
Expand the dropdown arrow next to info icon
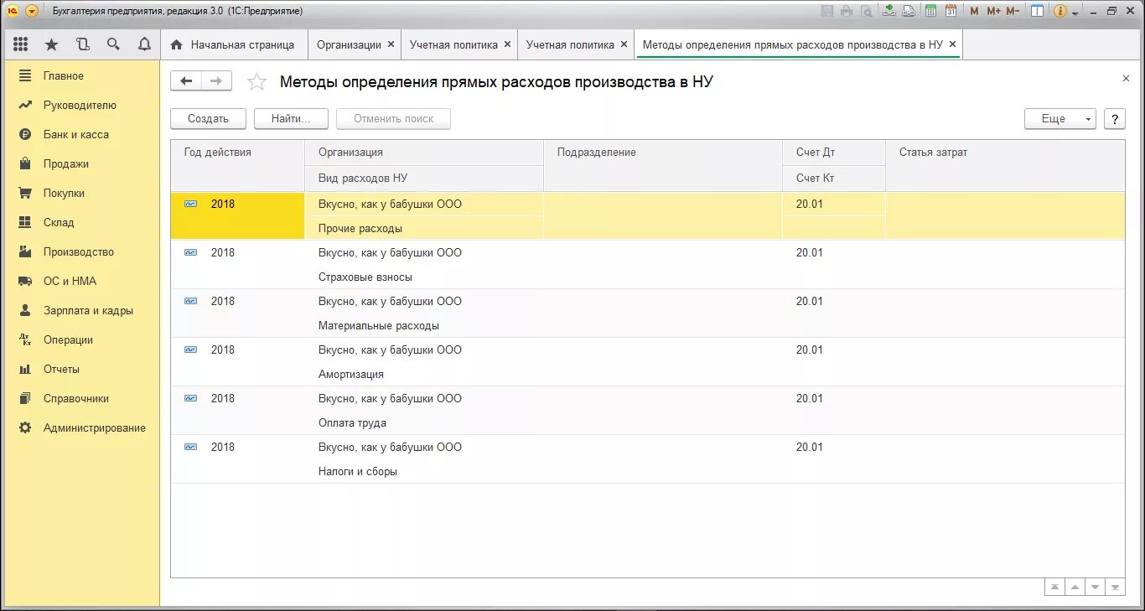point(1074,12)
